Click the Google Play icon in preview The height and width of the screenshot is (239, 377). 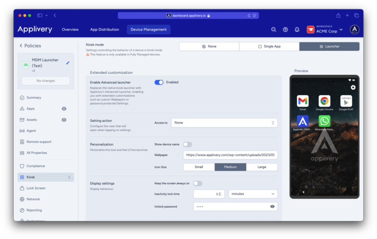coord(346,101)
